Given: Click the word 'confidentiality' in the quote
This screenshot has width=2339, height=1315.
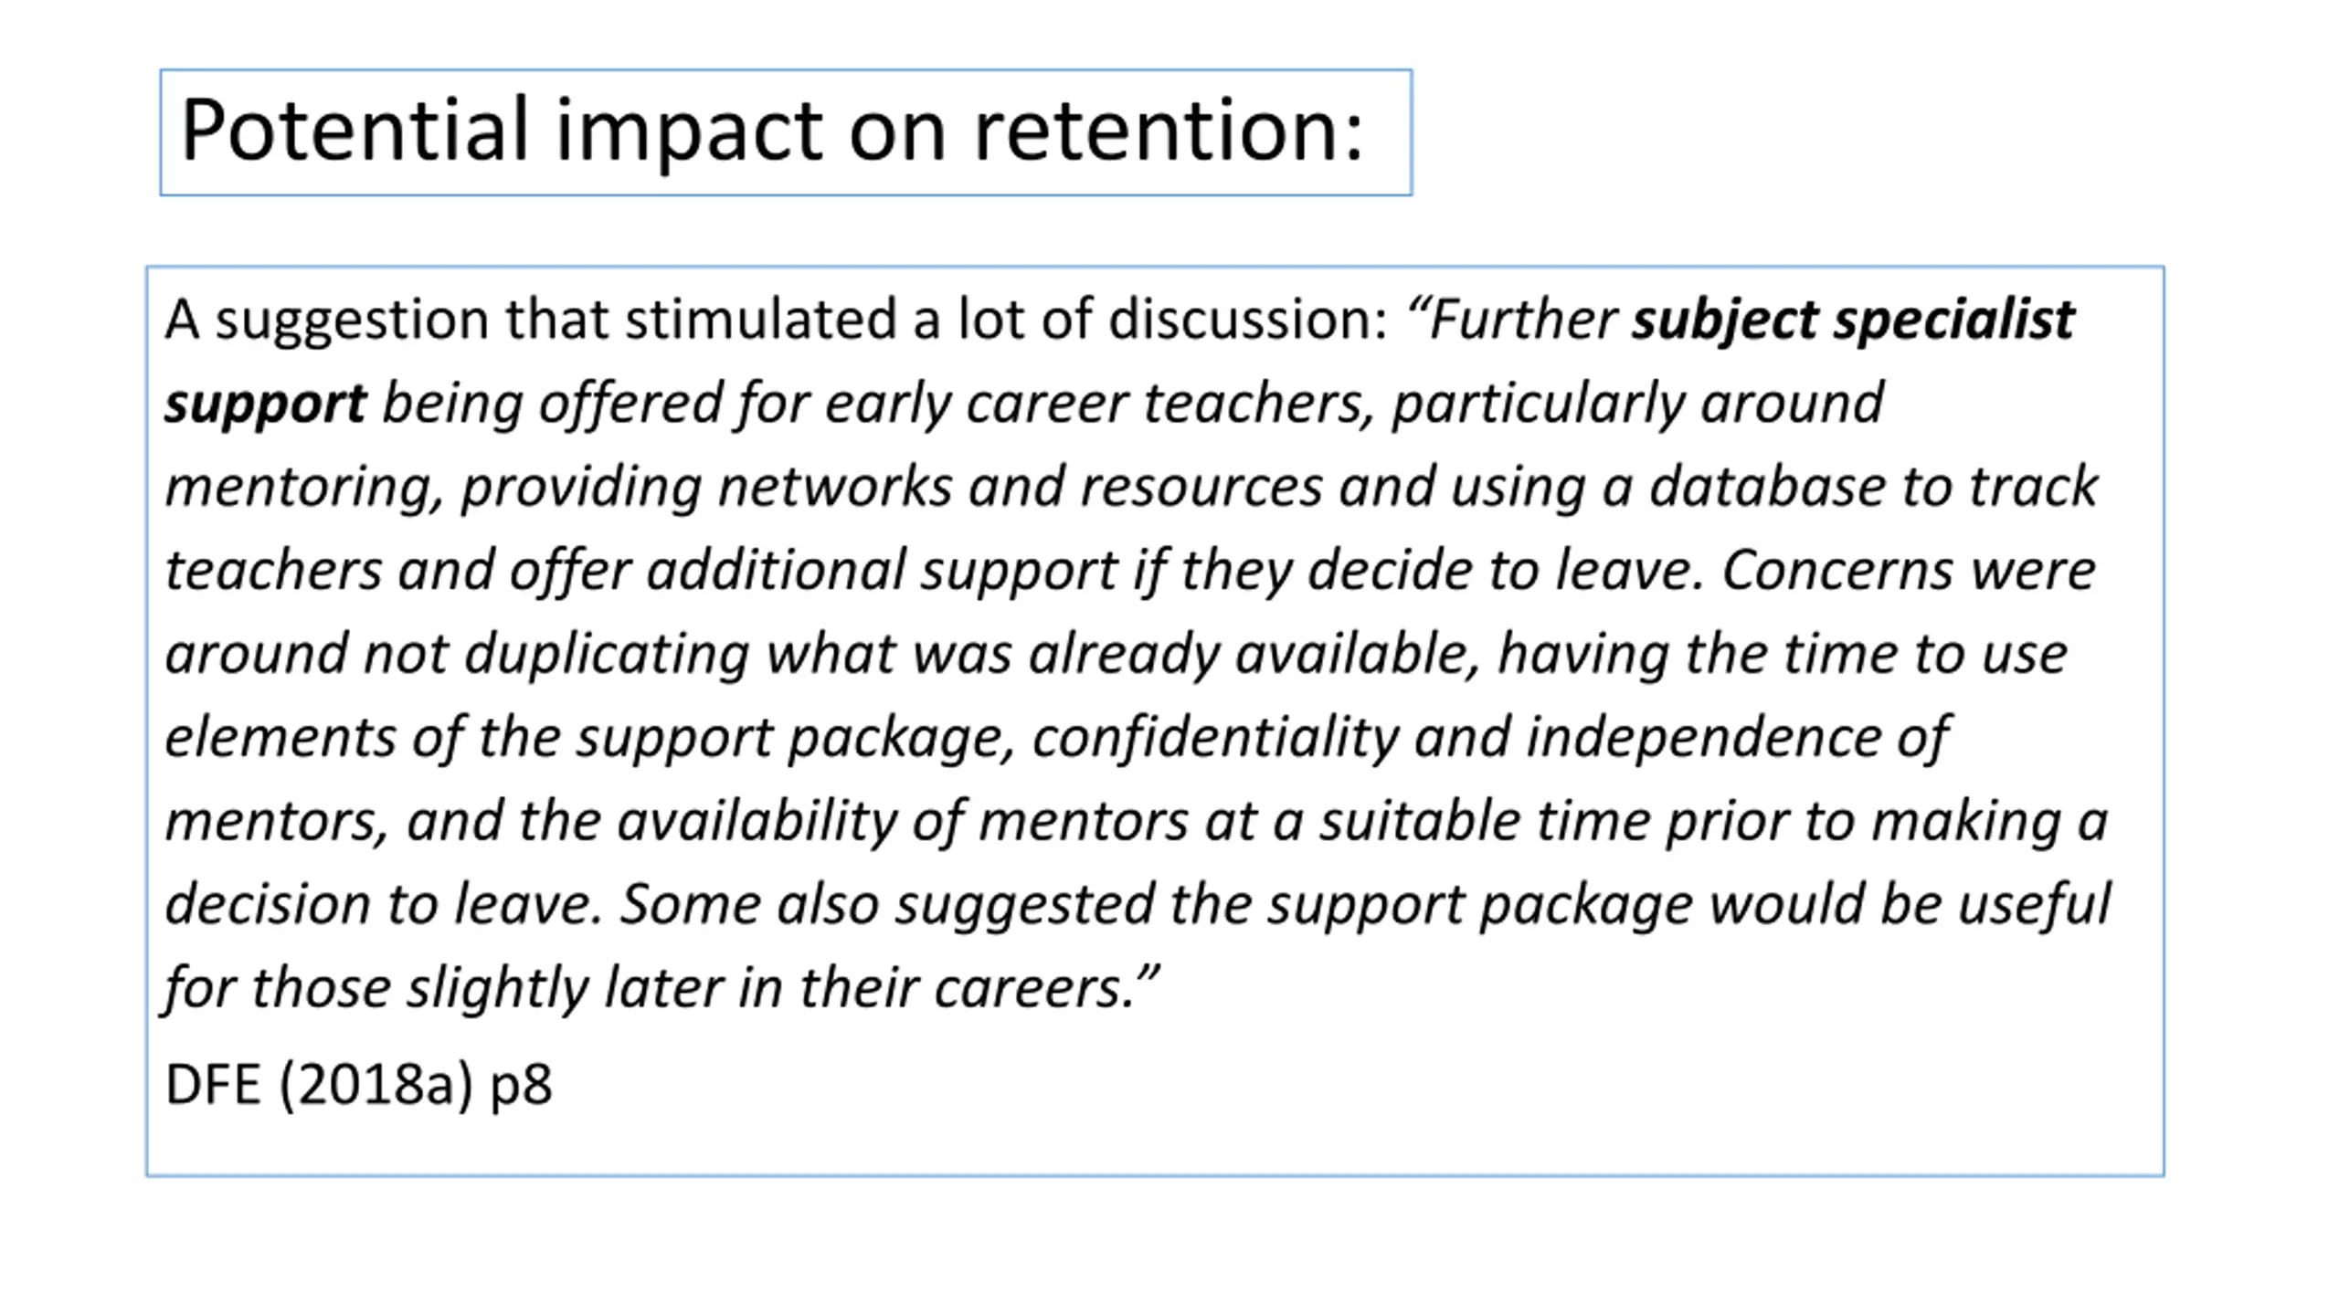Looking at the screenshot, I should 1216,739.
